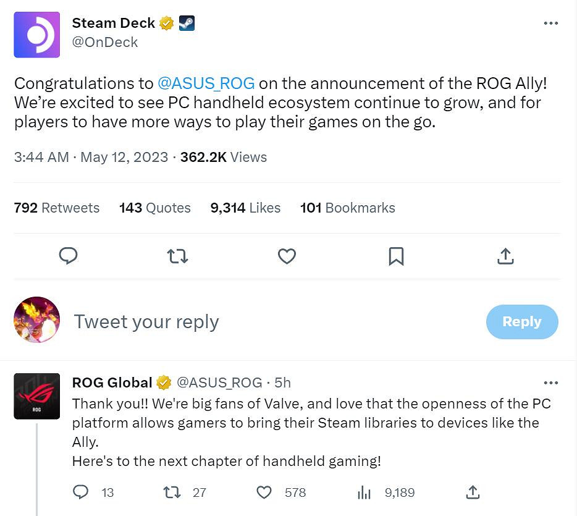This screenshot has width=577, height=516.
Task: View analytics for ROG Global reply
Action: pos(364,493)
